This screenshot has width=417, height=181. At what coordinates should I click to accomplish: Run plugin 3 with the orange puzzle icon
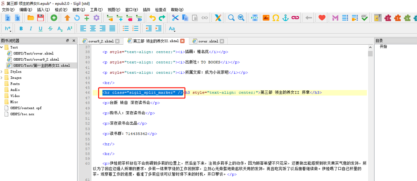(397, 18)
